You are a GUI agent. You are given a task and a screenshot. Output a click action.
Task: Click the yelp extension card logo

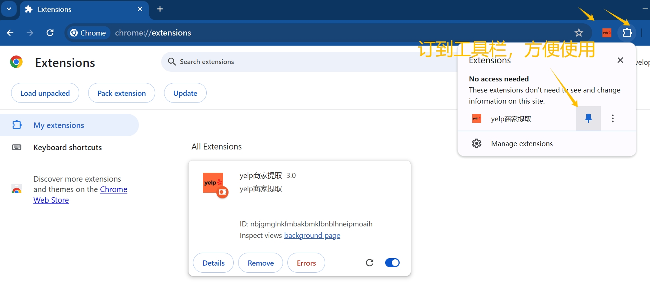coord(213,183)
